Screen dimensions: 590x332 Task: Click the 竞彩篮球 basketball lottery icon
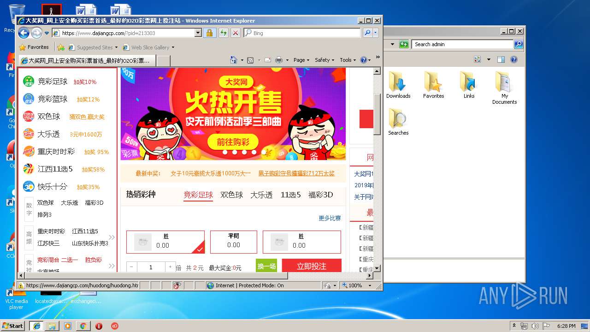point(29,99)
